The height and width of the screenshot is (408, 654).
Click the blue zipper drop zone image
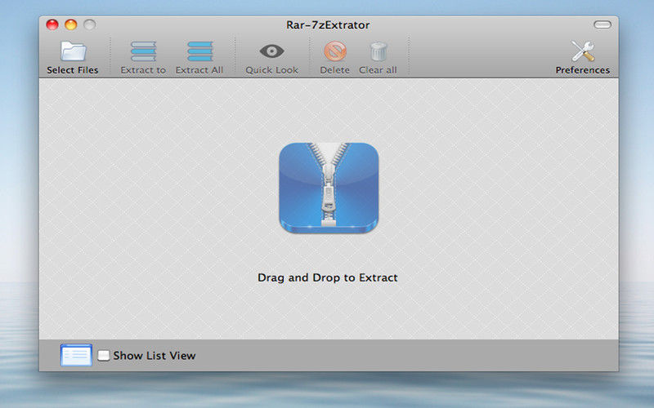329,188
